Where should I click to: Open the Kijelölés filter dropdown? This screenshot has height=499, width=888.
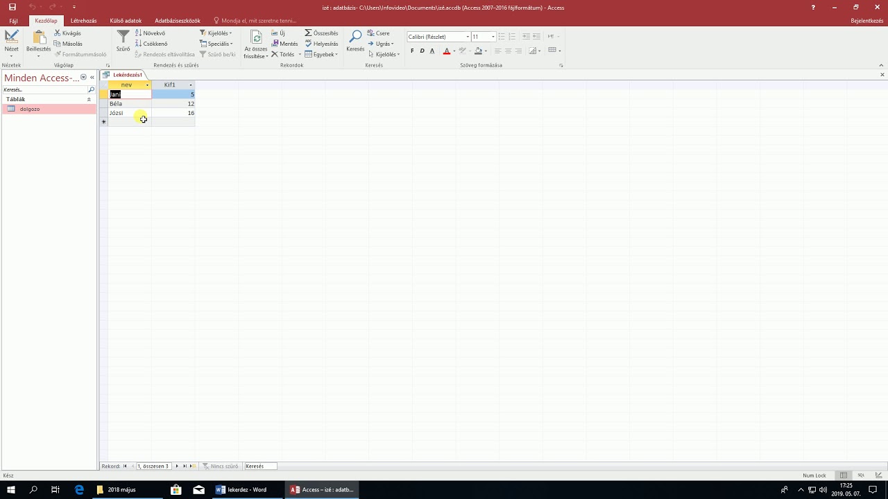(216, 33)
